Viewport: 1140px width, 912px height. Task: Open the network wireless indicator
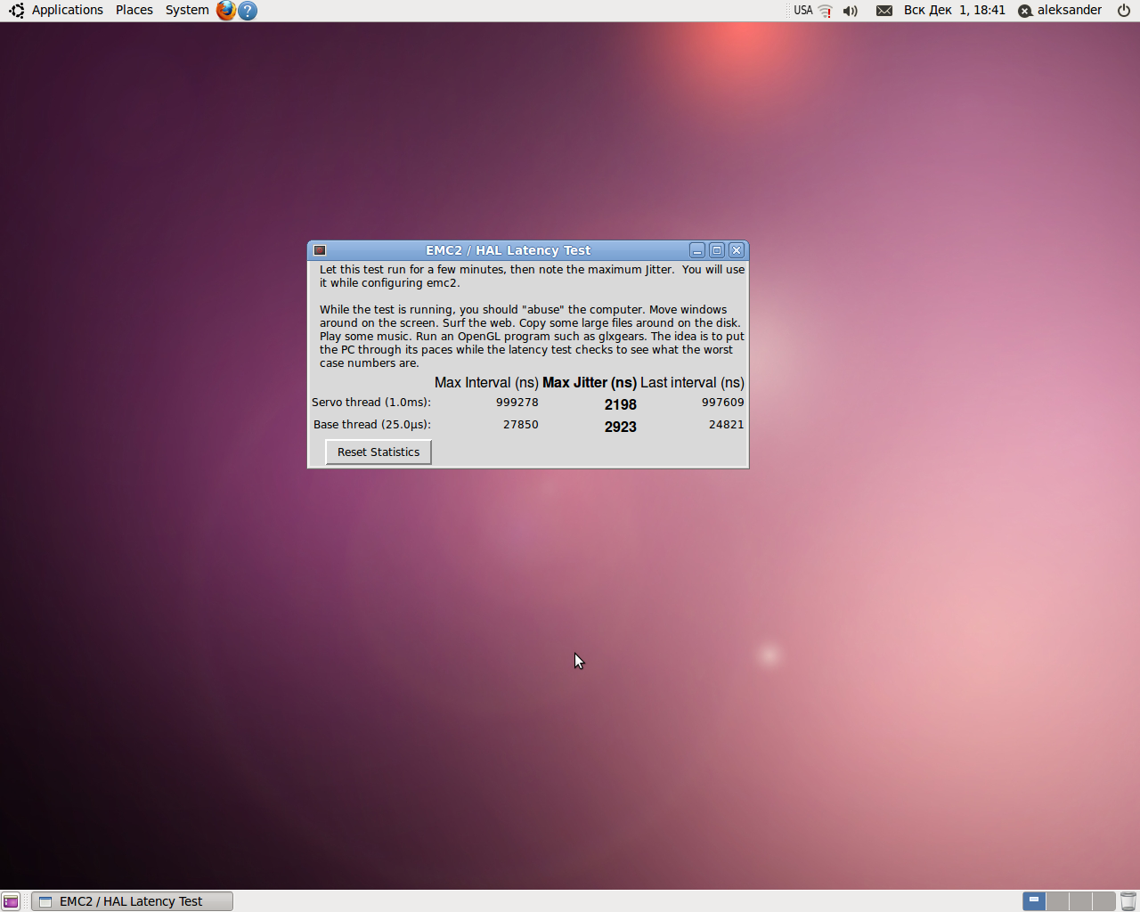(x=826, y=11)
